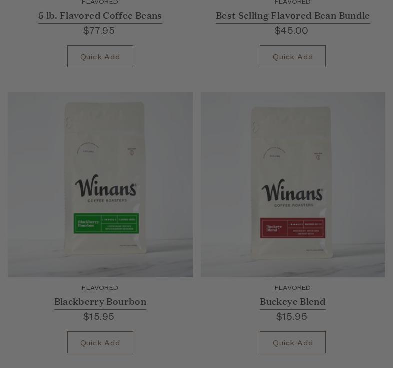This screenshot has height=368, width=393.
Task: Click the Winans logo on the Buckeye Blend bag
Action: point(292,193)
